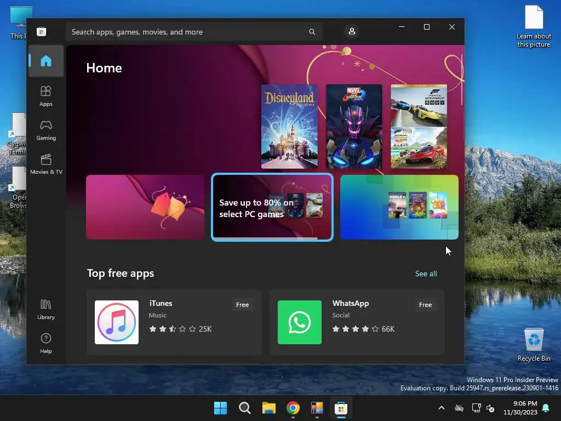Open the clock showing 9:06 PM
This screenshot has height=421, width=561.
(520, 408)
